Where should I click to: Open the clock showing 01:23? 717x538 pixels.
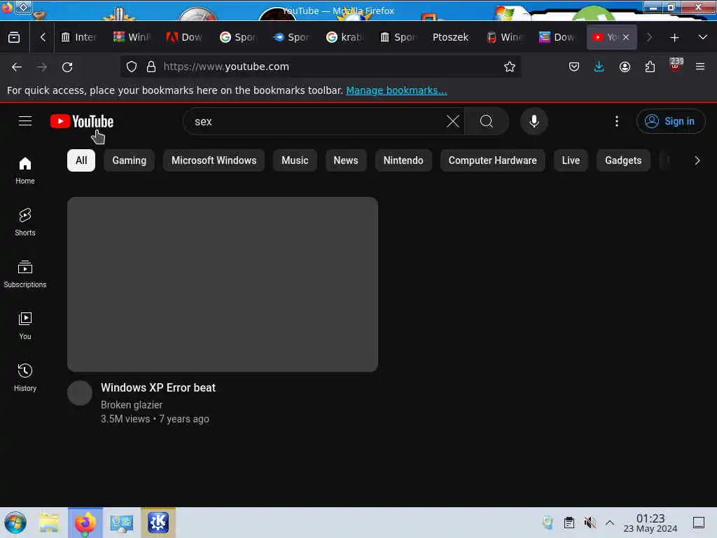[x=650, y=523]
